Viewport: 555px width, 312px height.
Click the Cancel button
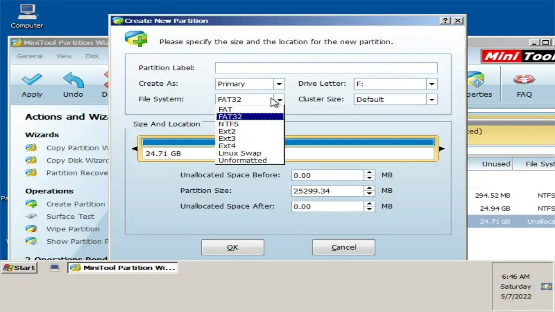(x=343, y=247)
